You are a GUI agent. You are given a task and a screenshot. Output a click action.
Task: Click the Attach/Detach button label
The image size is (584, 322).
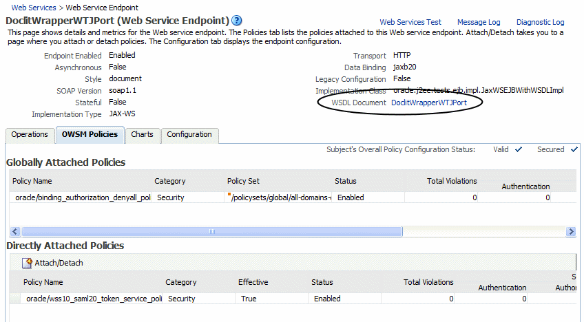pos(59,263)
